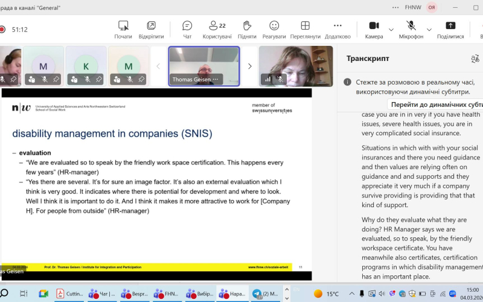This screenshot has width=483, height=302.
Task: Open the Telegram app in the taskbar
Action: coord(257,294)
